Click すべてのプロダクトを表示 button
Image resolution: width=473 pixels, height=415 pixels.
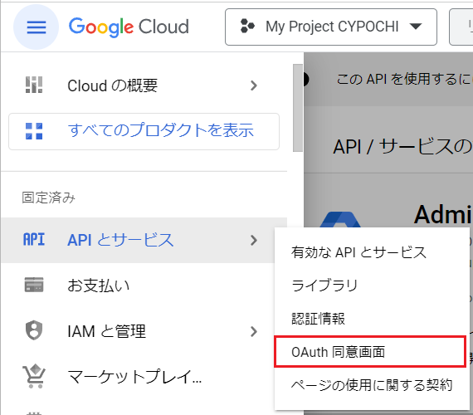[x=144, y=131]
